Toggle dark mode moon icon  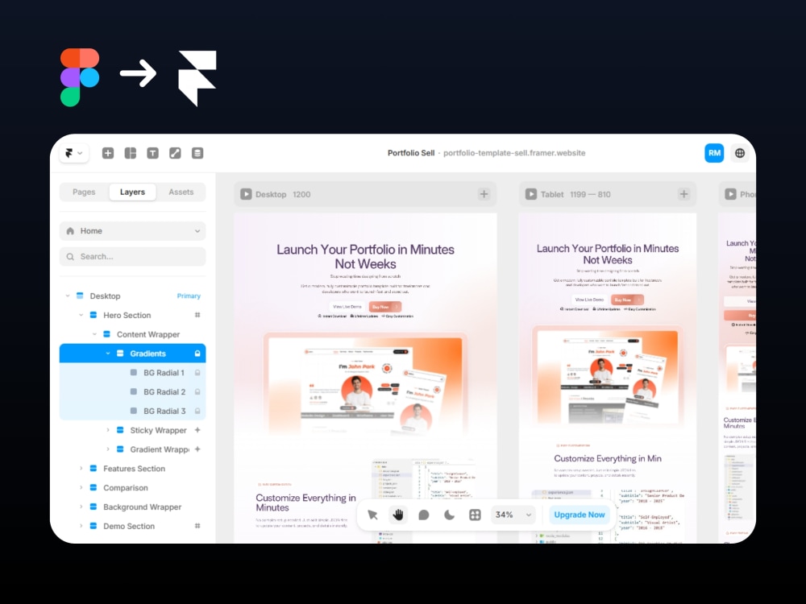click(449, 515)
